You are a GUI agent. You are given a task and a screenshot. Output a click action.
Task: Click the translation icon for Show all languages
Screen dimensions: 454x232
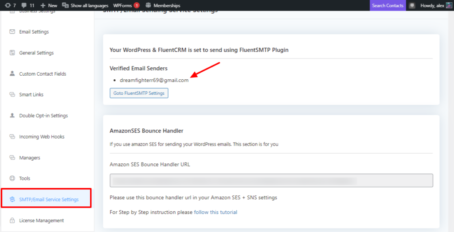(66, 5)
